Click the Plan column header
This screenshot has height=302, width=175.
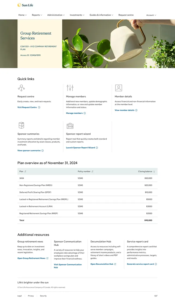click(x=21, y=171)
